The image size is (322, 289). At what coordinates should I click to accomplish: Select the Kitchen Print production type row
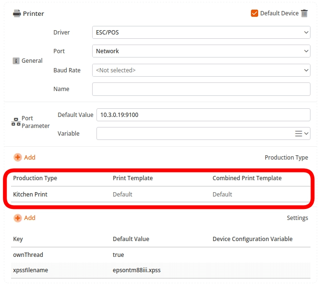(30, 195)
